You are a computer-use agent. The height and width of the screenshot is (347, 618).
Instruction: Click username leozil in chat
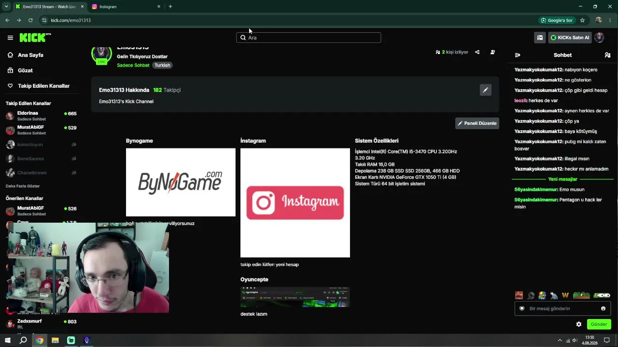[520, 101]
